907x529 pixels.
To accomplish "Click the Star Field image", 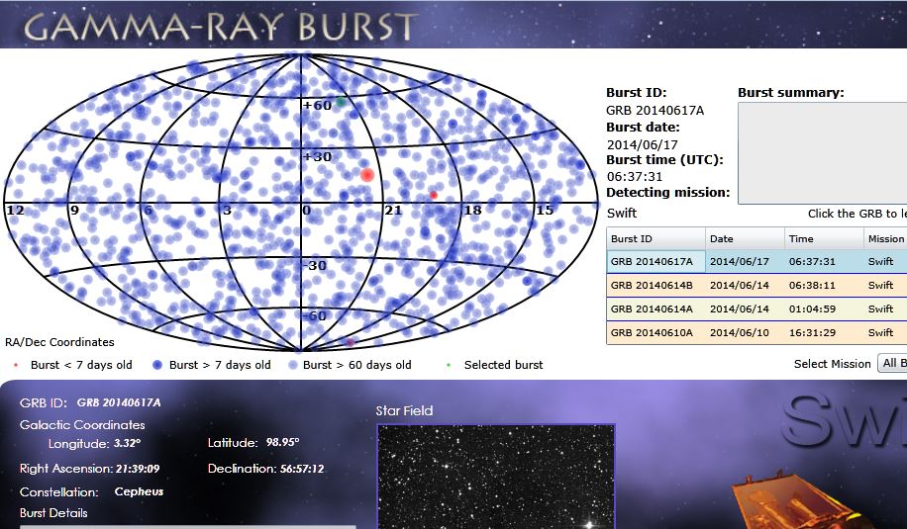I will tap(495, 477).
